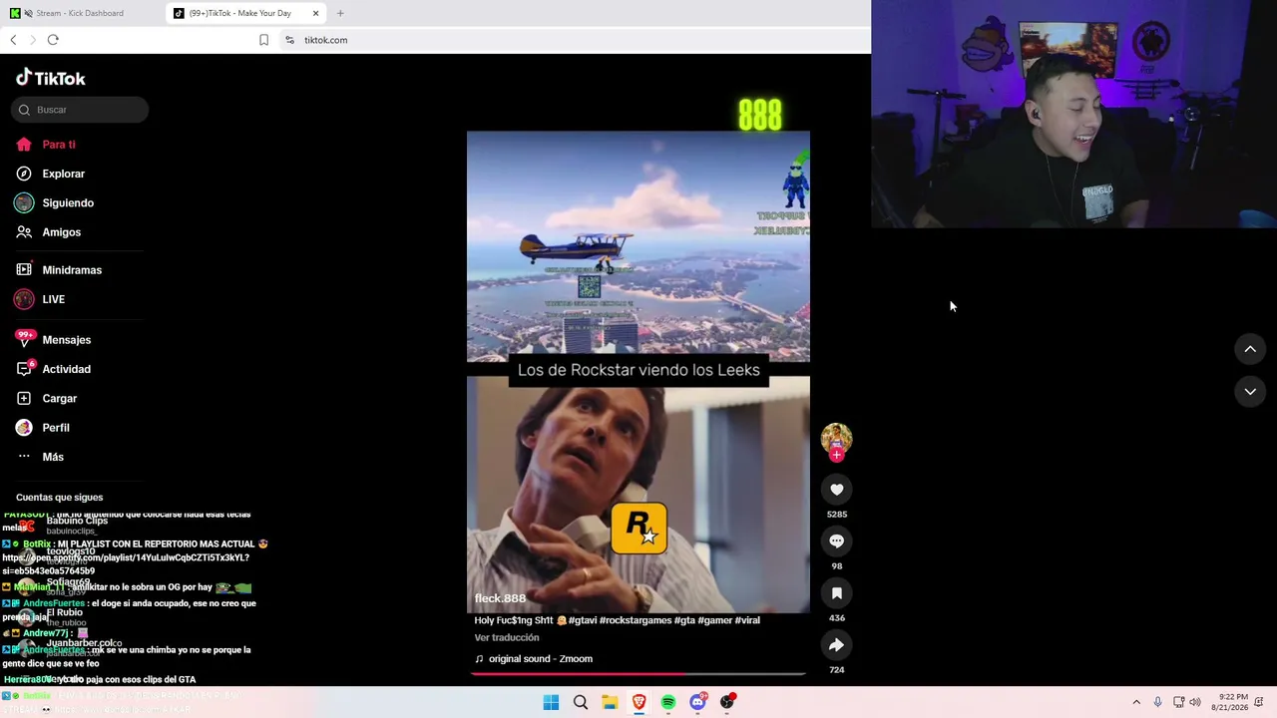Open Windows taskbar search
Viewport: 1277px width, 718px height.
click(x=580, y=702)
